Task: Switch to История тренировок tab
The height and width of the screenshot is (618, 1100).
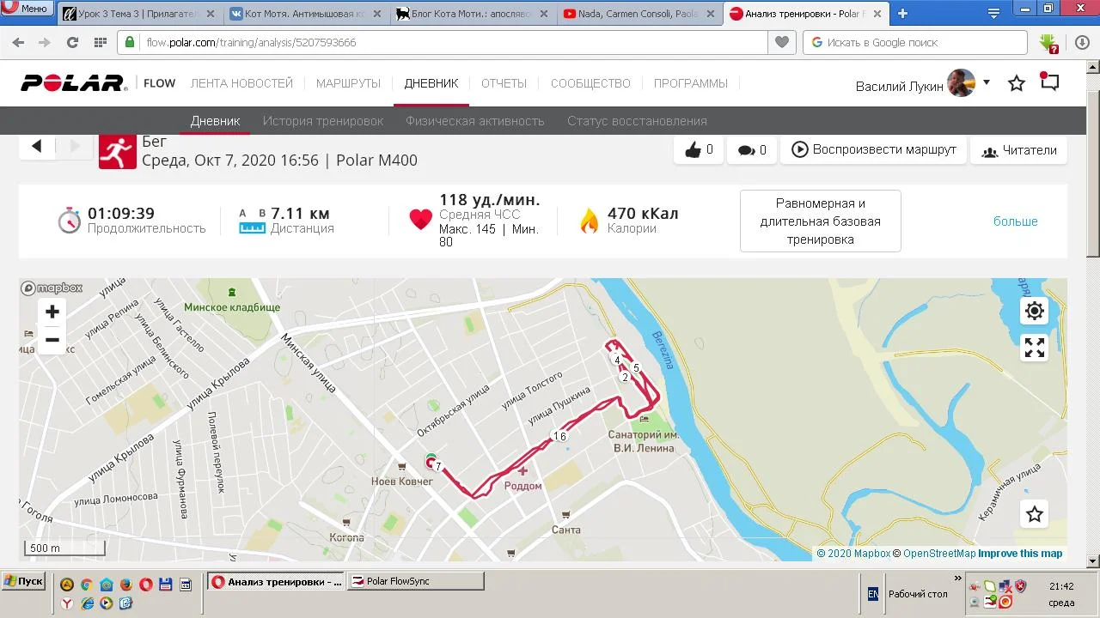Action: pos(323,121)
